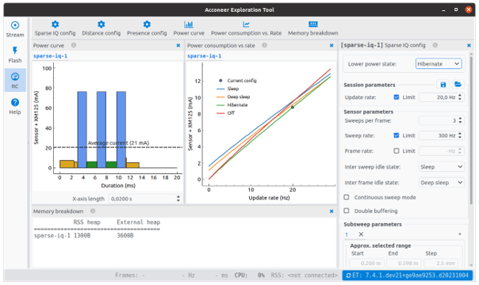479x285 pixels.
Task: Open Inter frame idle state dropdown
Action: [x=442, y=183]
